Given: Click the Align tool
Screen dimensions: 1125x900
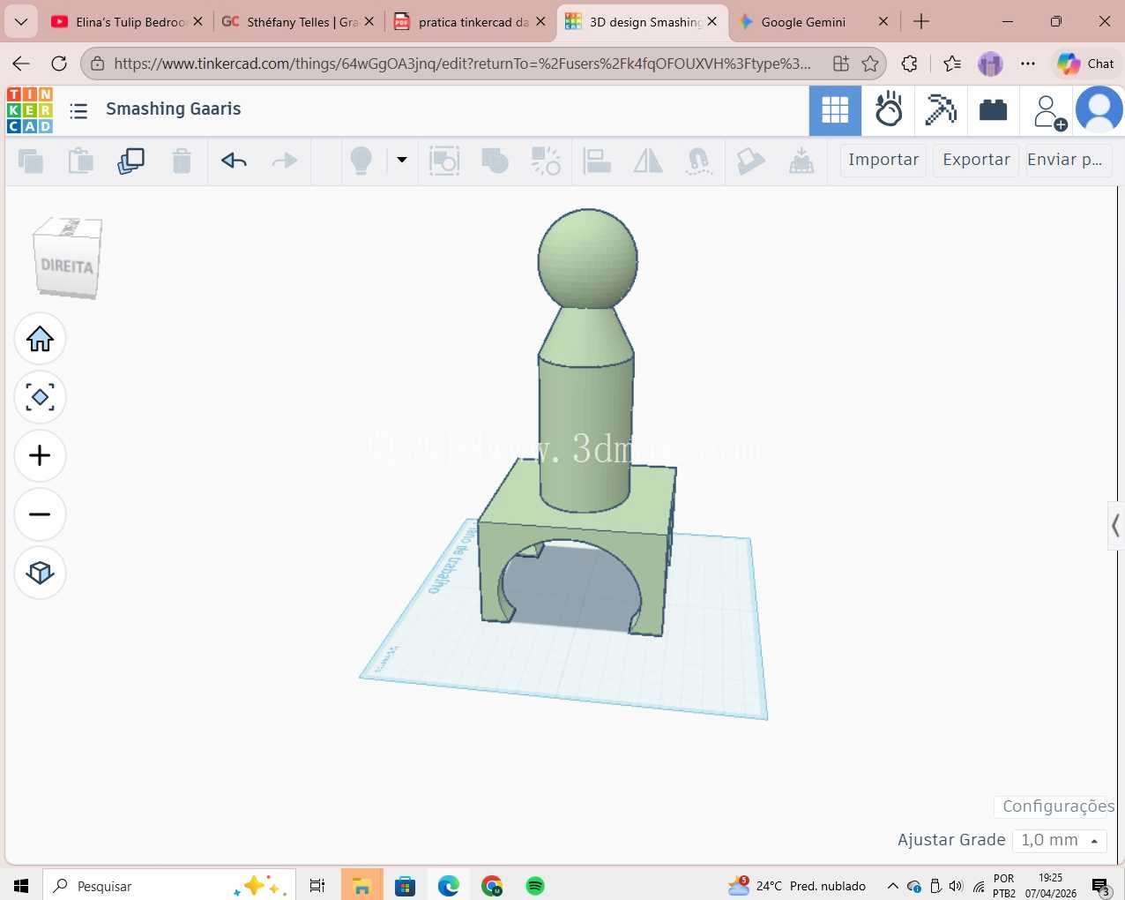Looking at the screenshot, I should [597, 161].
